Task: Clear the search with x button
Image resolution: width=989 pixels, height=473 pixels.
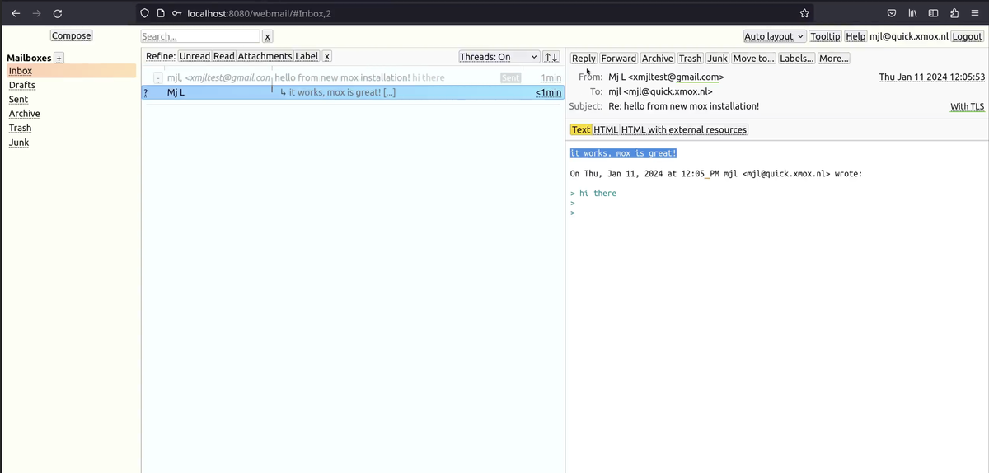Action: (x=267, y=36)
